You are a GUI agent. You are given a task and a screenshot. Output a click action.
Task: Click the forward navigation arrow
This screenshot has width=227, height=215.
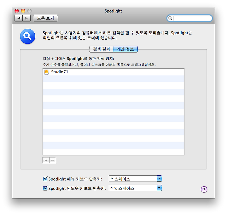(26, 18)
